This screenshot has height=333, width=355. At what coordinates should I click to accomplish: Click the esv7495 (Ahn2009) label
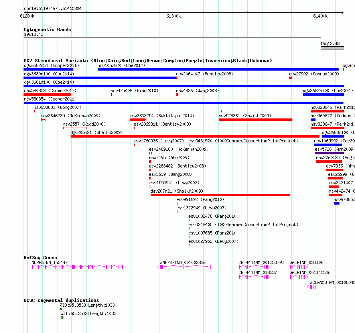[169, 158]
